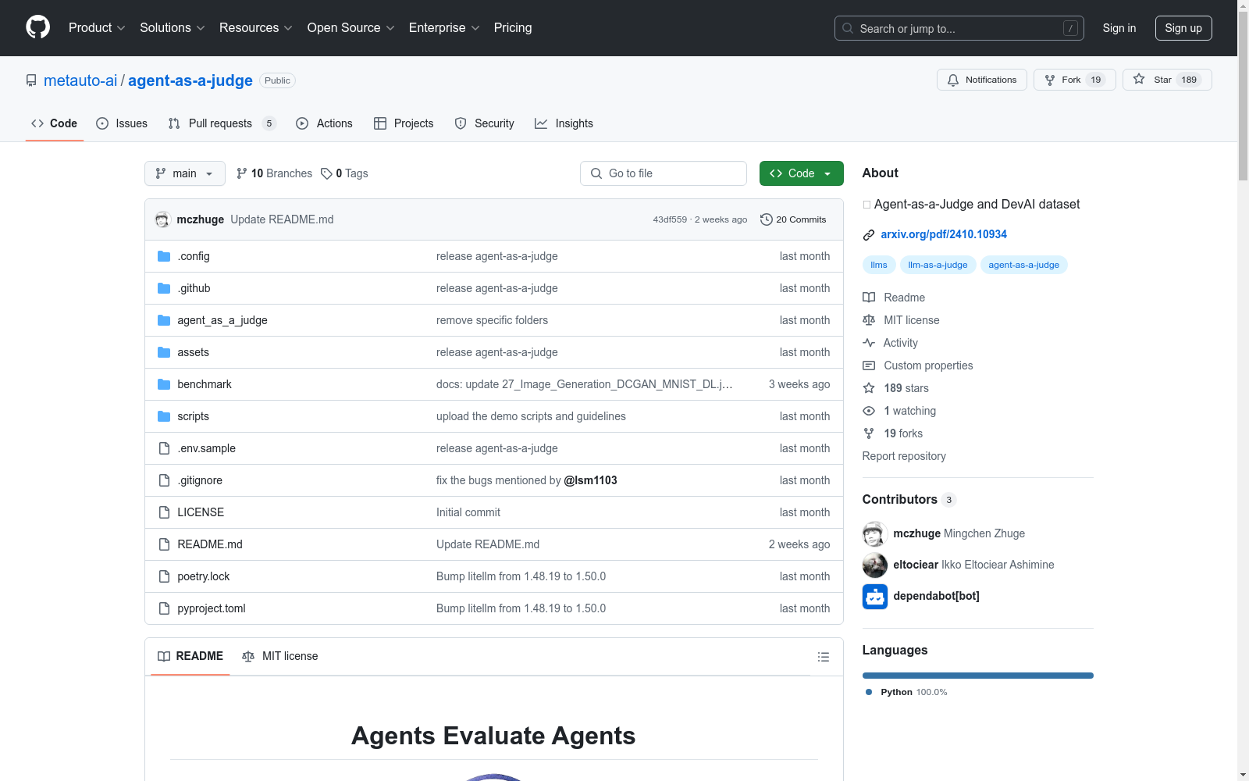Switch to the Issues tab
The width and height of the screenshot is (1249, 781).
pos(122,123)
